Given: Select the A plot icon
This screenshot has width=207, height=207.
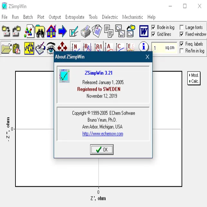Looking at the screenshot, I should coord(109,47).
